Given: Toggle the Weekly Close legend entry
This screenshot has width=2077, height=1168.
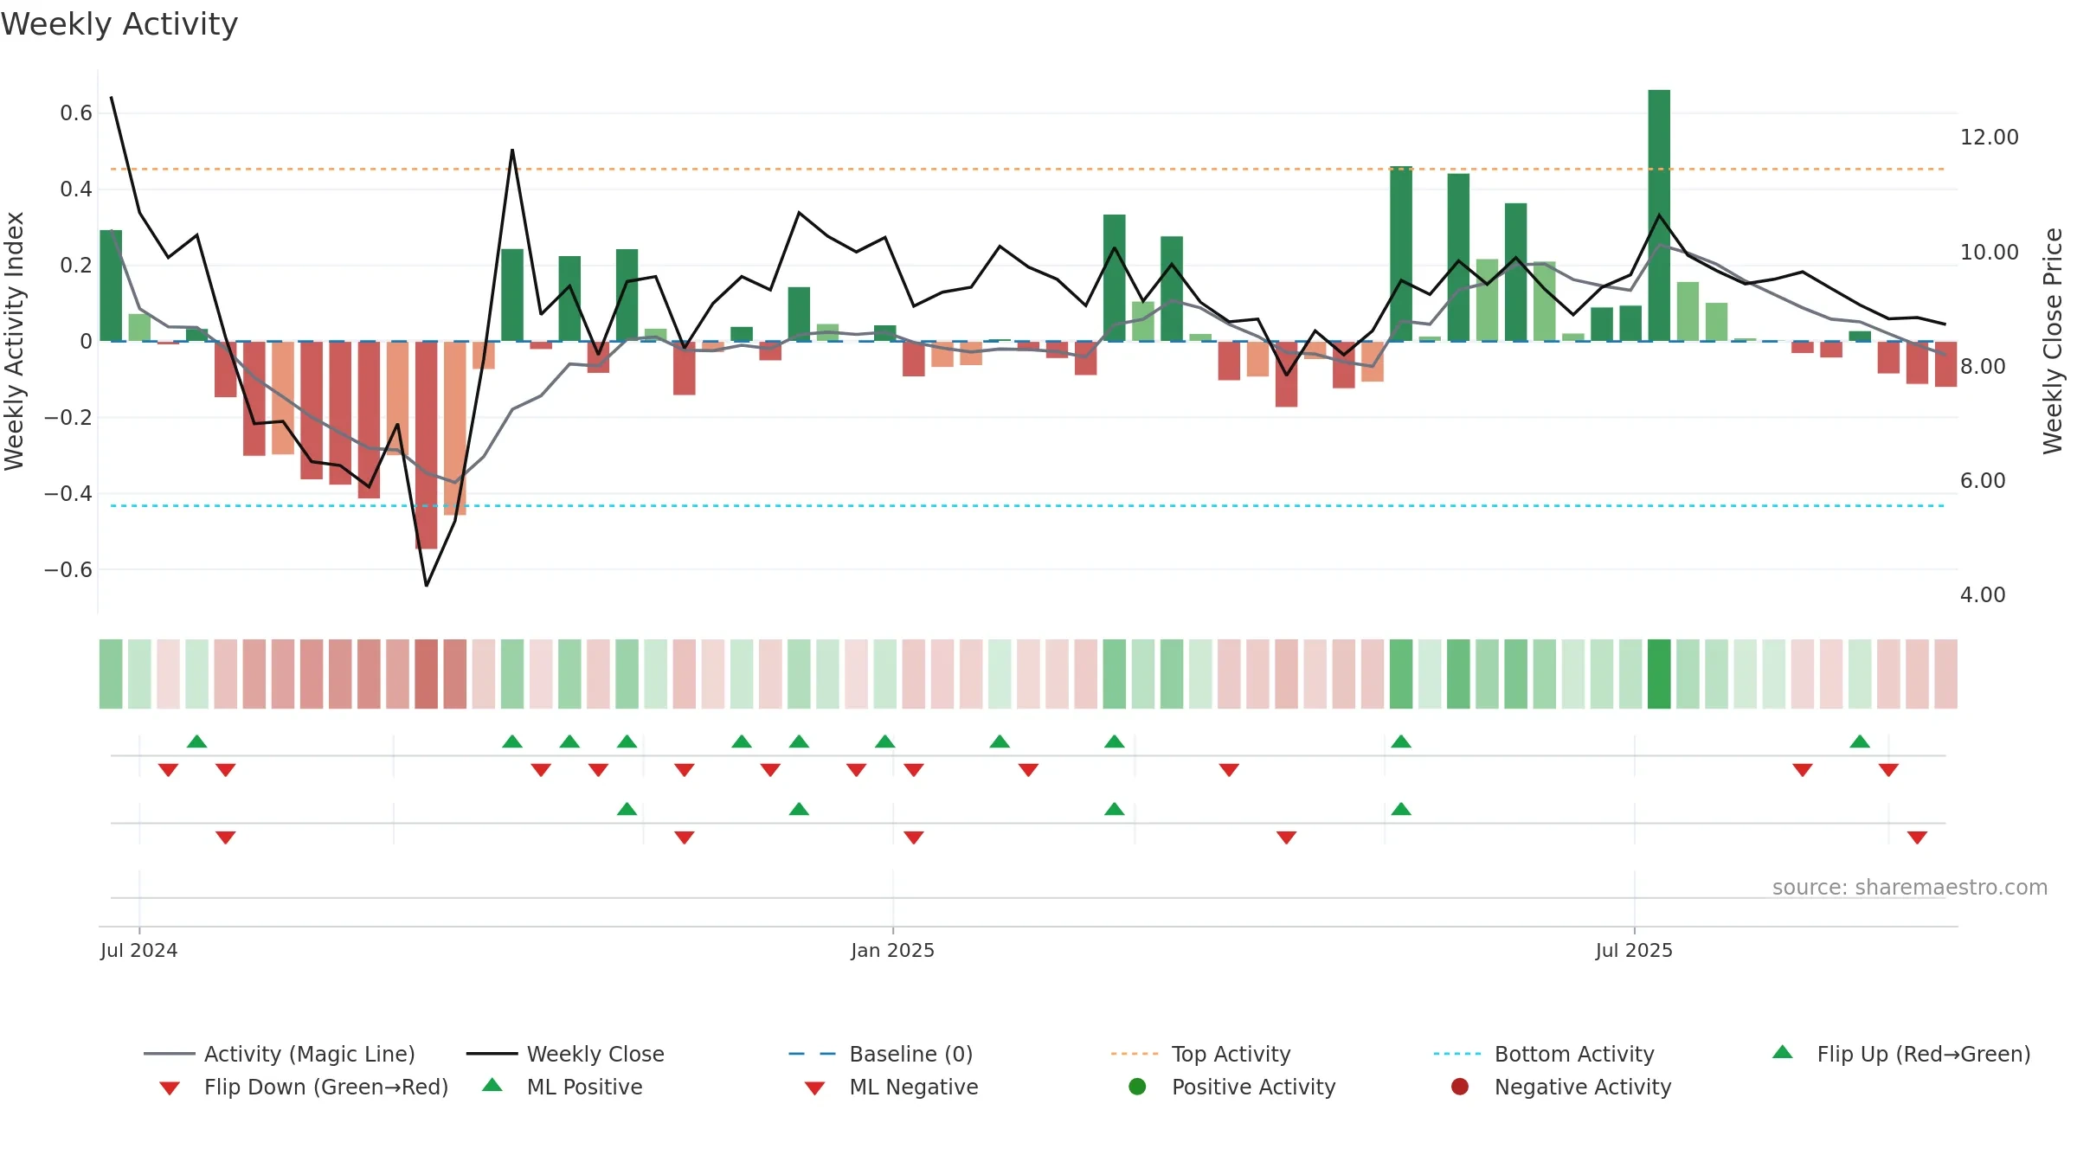Looking at the screenshot, I should [x=565, y=1054].
